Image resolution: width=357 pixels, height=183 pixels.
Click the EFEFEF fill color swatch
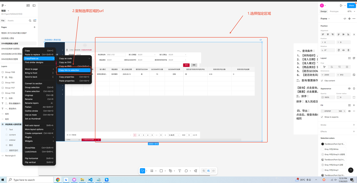(x=322, y=111)
